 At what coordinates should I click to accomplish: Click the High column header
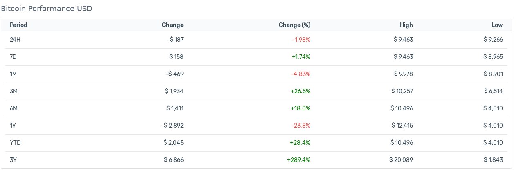[406, 25]
